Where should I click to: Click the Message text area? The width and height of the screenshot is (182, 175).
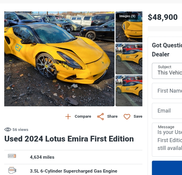[x=167, y=140]
